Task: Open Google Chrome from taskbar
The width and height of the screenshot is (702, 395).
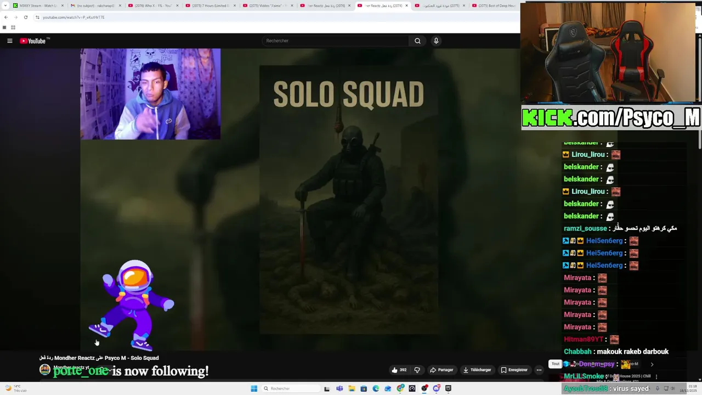Action: (400, 388)
